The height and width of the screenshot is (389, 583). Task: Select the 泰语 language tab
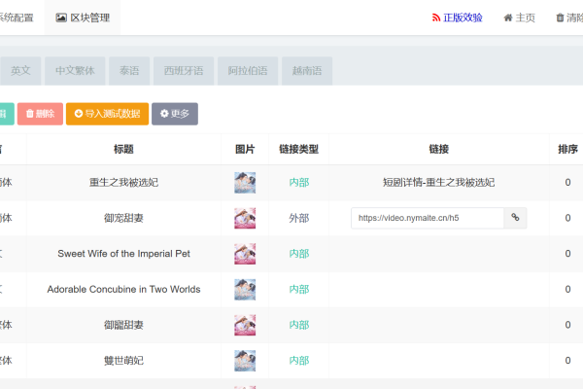(x=128, y=71)
